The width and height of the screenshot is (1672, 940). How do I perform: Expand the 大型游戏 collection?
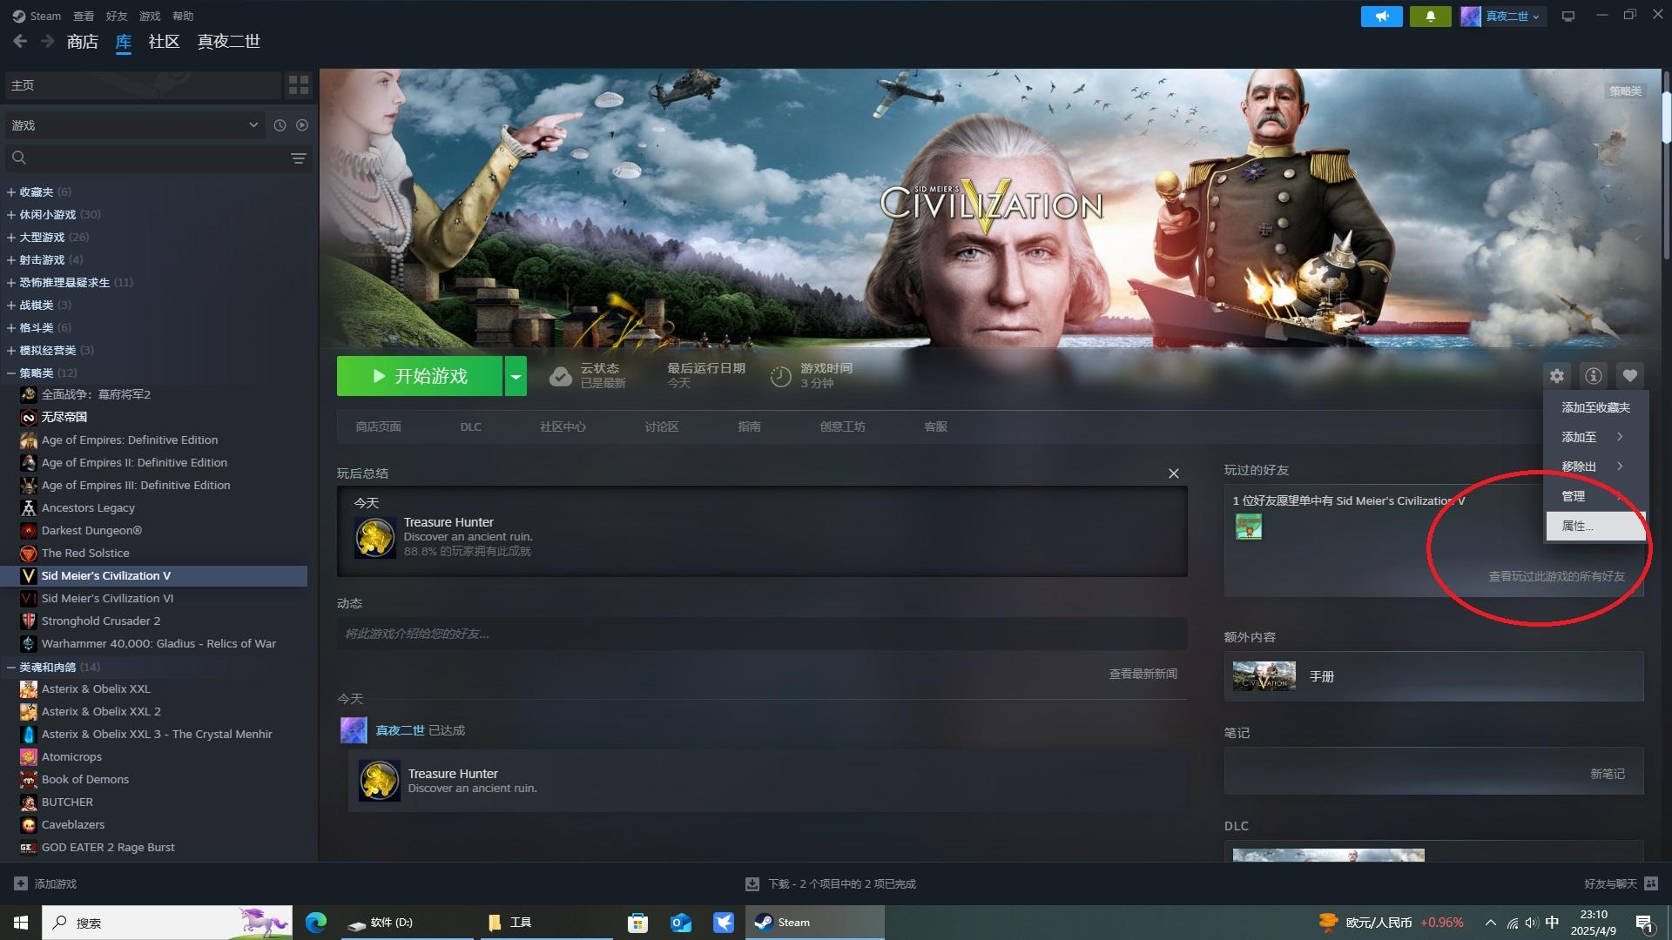11,238
